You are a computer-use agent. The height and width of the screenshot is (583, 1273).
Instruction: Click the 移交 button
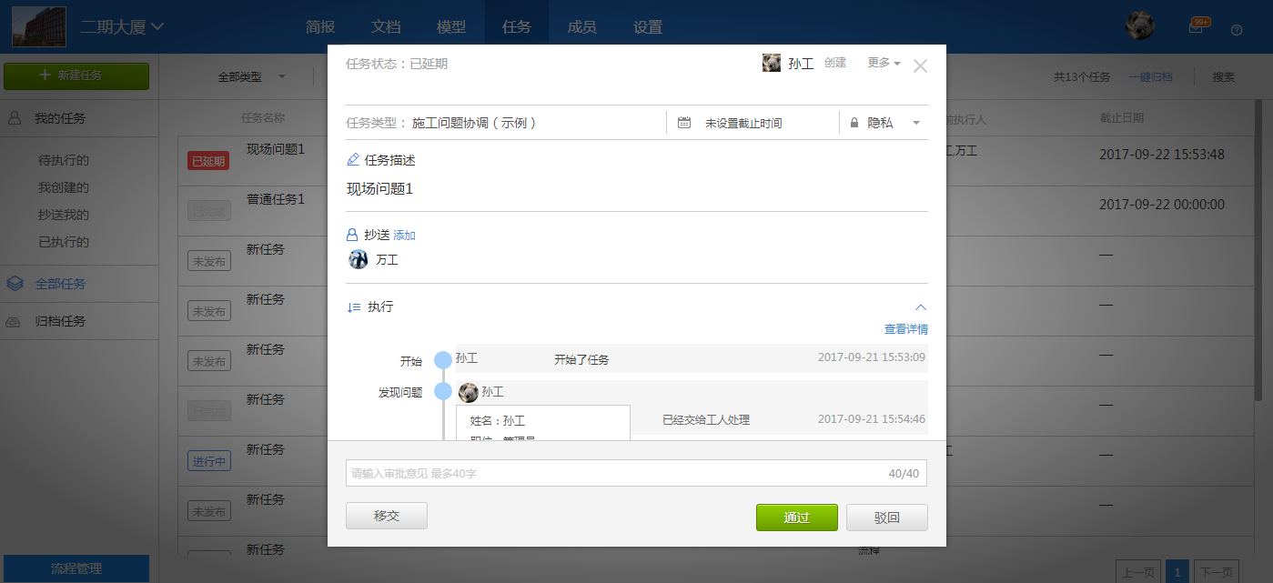tap(387, 516)
